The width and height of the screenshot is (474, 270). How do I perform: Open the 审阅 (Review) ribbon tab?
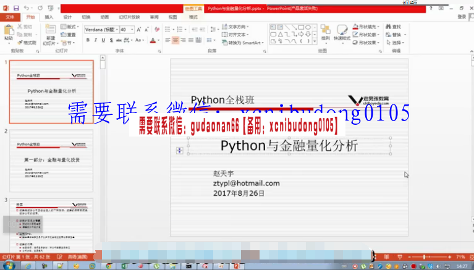[154, 17]
